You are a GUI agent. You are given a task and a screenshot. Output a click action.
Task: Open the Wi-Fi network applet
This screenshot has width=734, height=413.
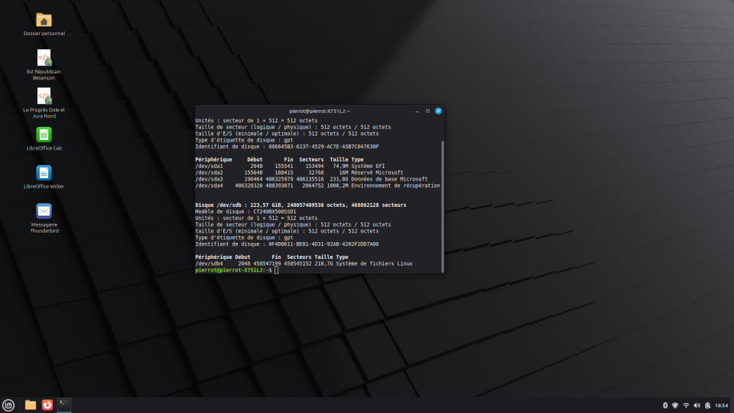tap(686, 405)
